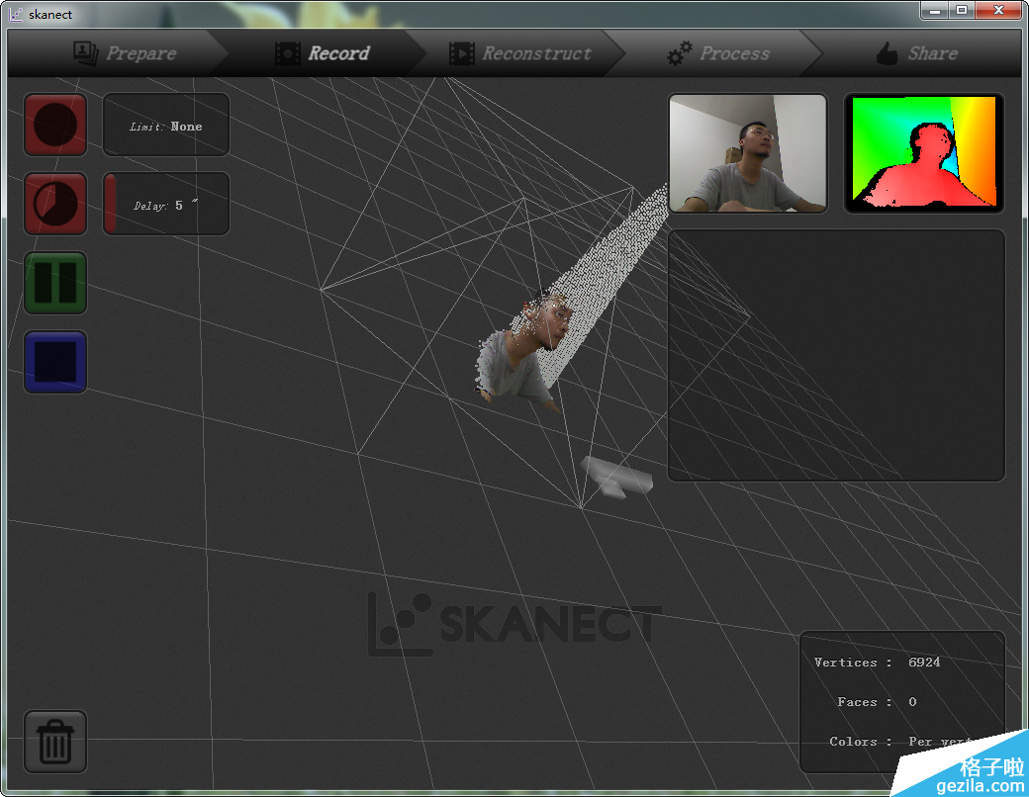1029x797 pixels.
Task: Click the gray sensor model in viewport
Action: [x=616, y=476]
